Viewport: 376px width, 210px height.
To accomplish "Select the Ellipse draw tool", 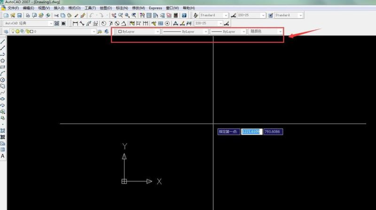I will [3, 99].
